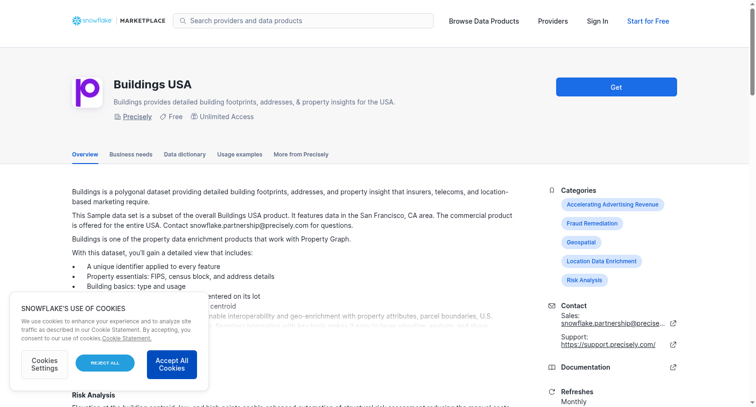Image resolution: width=756 pixels, height=407 pixels.
Task: Open the Precisely provider link
Action: tap(137, 117)
